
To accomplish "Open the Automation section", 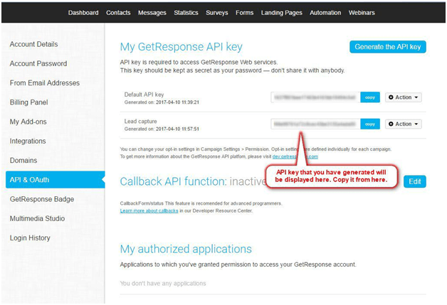I will click(325, 13).
